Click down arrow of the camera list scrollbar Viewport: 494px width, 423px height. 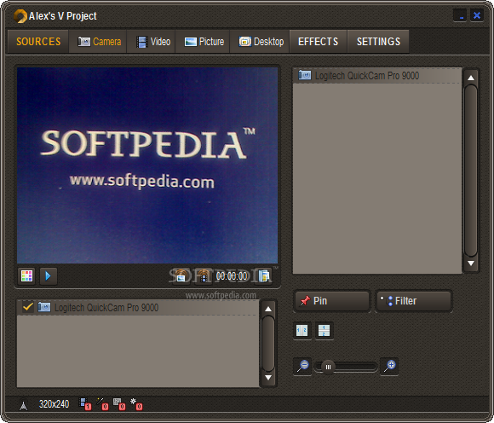tap(471, 263)
